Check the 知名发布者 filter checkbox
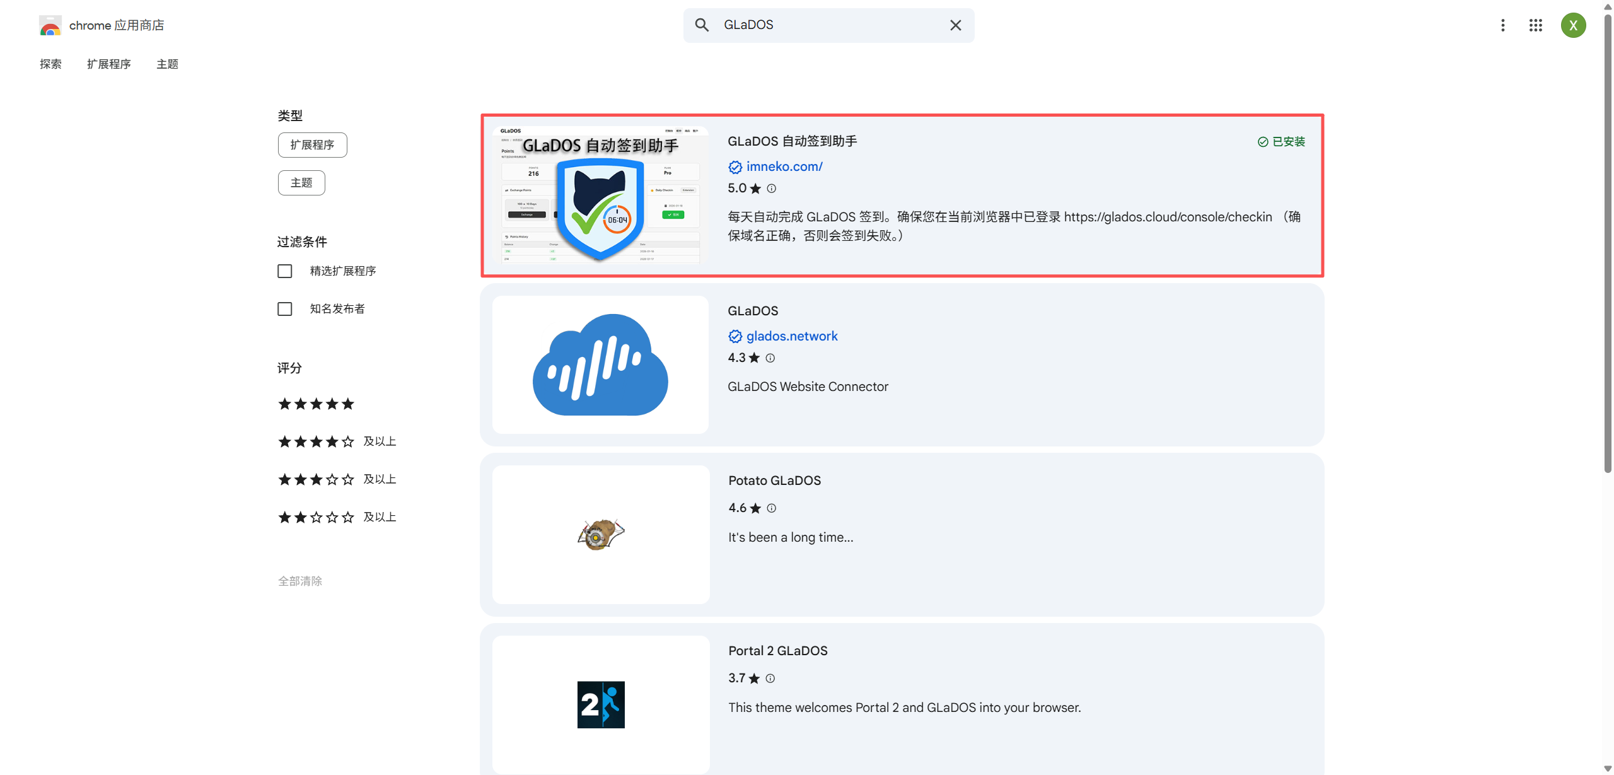The image size is (1614, 775). (x=285, y=309)
